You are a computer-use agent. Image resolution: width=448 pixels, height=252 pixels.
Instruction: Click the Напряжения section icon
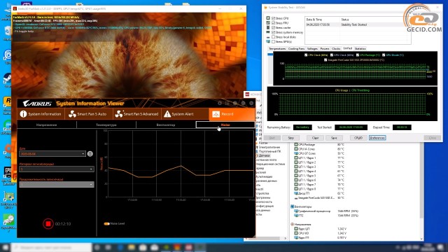point(293,225)
